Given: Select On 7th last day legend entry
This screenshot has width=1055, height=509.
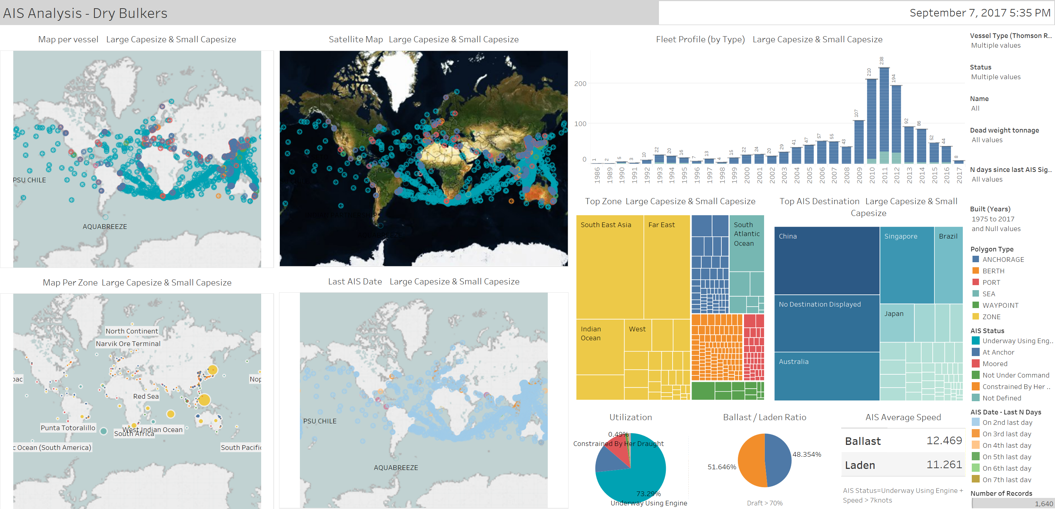Looking at the screenshot, I should pyautogui.click(x=1002, y=479).
